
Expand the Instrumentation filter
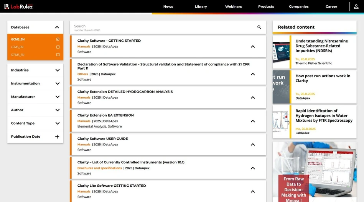(x=57, y=83)
